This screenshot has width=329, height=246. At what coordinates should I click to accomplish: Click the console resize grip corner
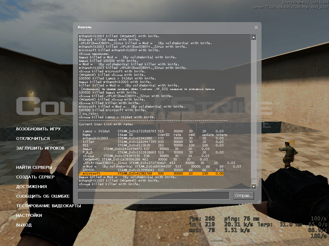[259, 201]
